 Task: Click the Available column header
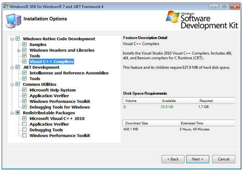[178, 101]
